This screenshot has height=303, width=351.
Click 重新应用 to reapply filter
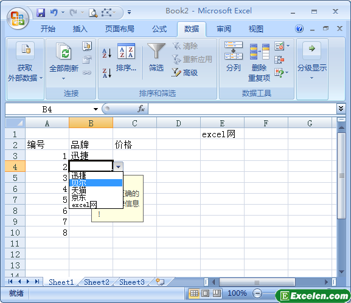tap(192, 60)
